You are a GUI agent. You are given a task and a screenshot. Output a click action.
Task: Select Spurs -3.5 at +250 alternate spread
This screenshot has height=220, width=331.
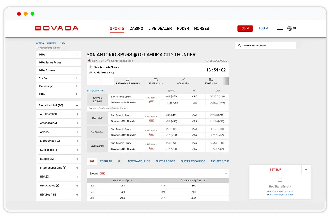coord(122,186)
